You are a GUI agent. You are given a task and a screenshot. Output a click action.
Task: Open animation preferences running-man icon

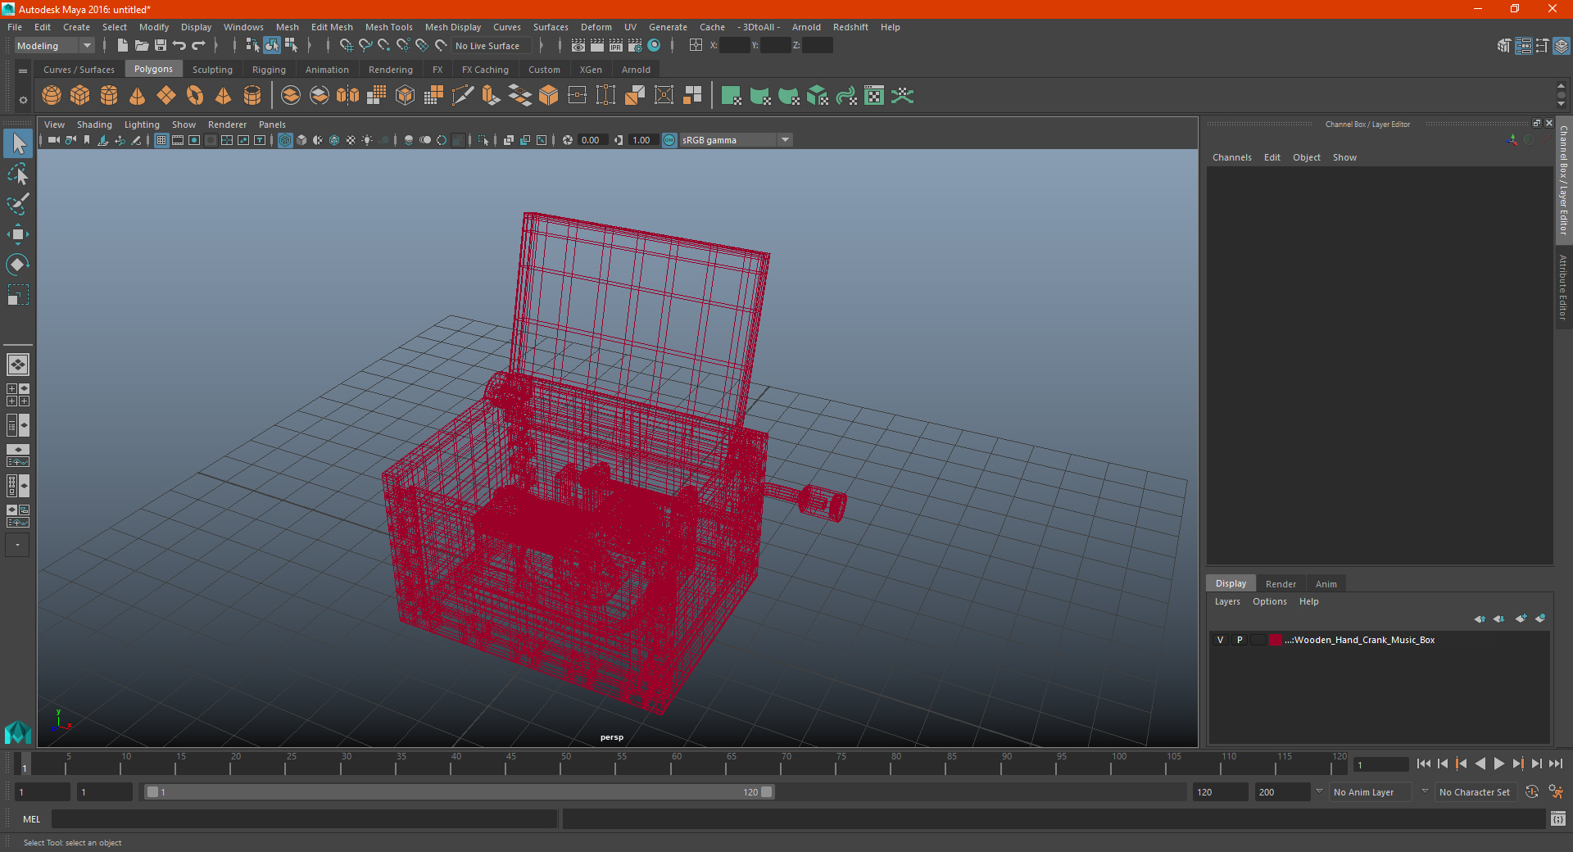(1556, 792)
